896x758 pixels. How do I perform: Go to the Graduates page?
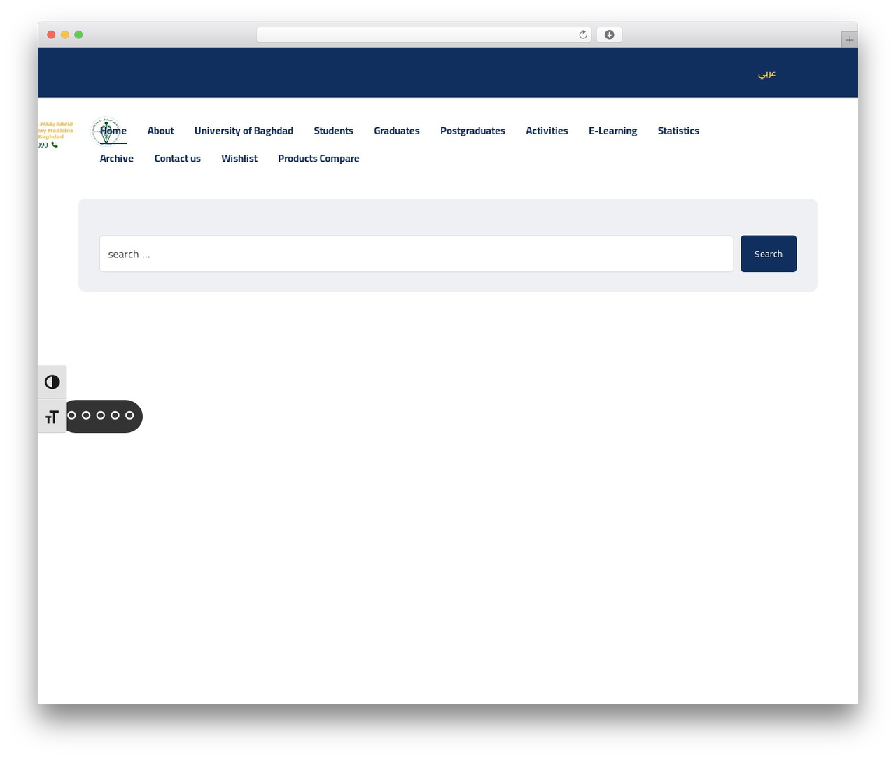[x=397, y=131]
